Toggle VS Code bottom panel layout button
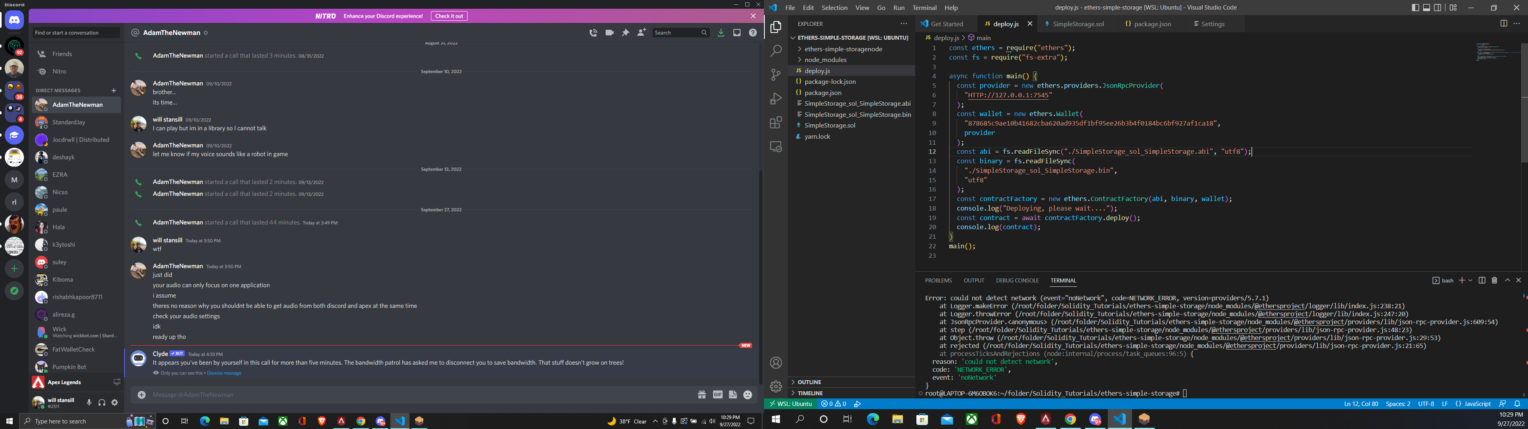This screenshot has height=429, width=1528. [1427, 8]
